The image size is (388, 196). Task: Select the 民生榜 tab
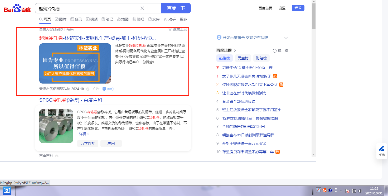tap(243, 58)
